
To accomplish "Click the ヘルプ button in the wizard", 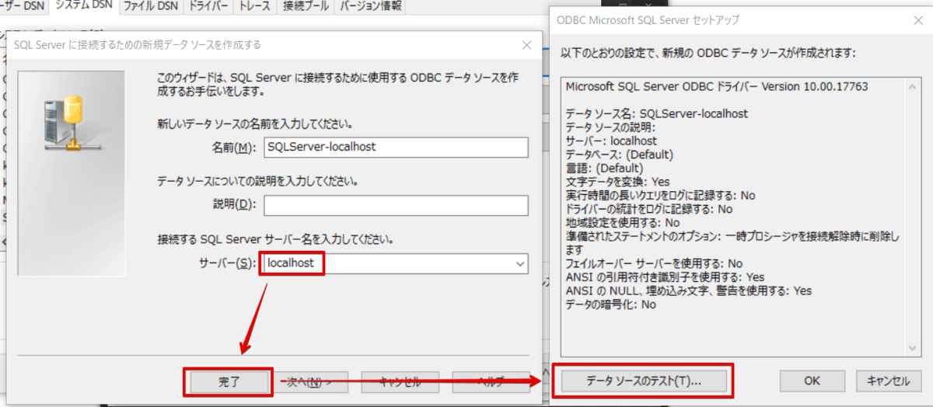I will (x=490, y=381).
